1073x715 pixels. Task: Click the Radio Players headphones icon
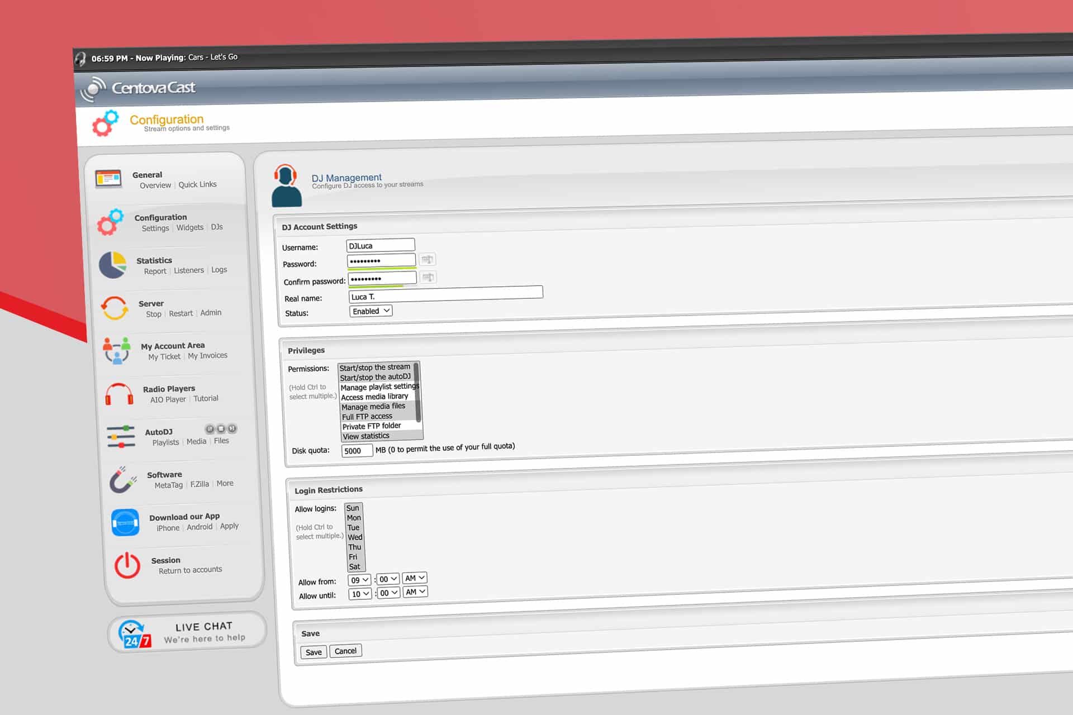pyautogui.click(x=119, y=394)
